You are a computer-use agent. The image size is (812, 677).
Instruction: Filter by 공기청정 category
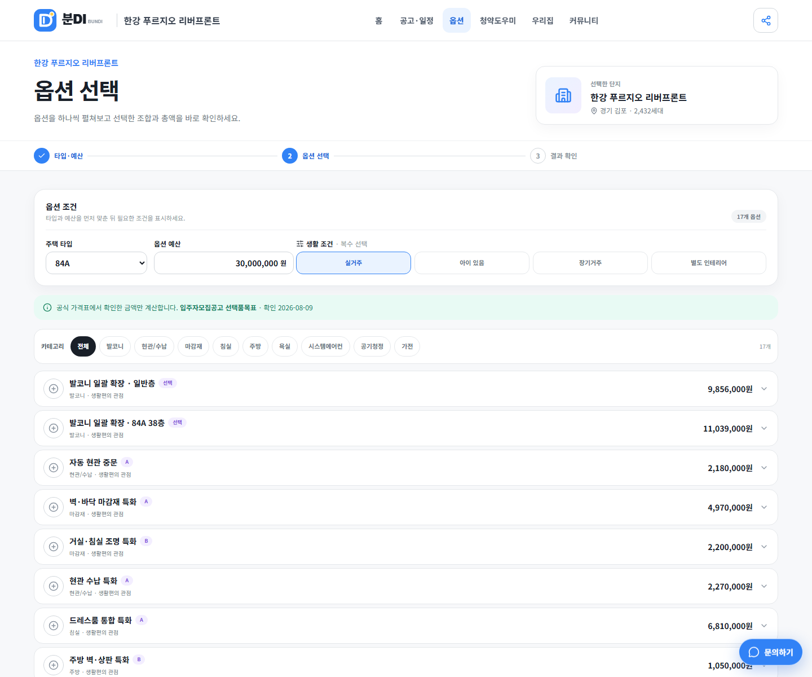[x=372, y=346]
